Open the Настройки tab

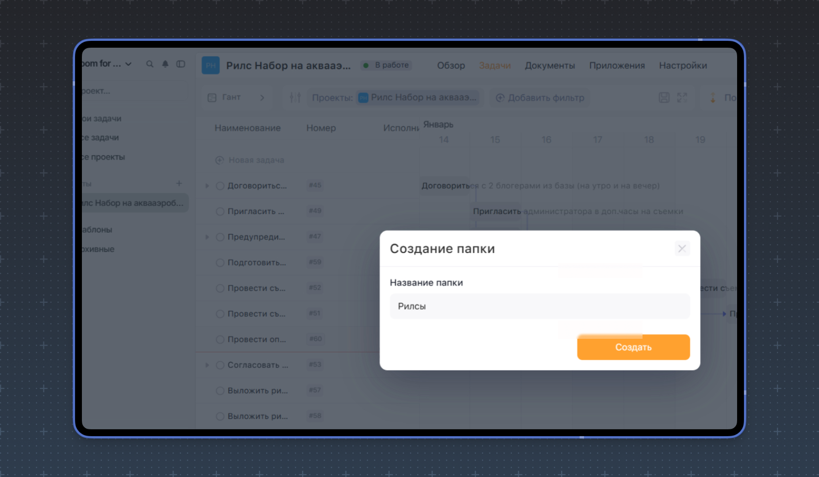pos(682,66)
